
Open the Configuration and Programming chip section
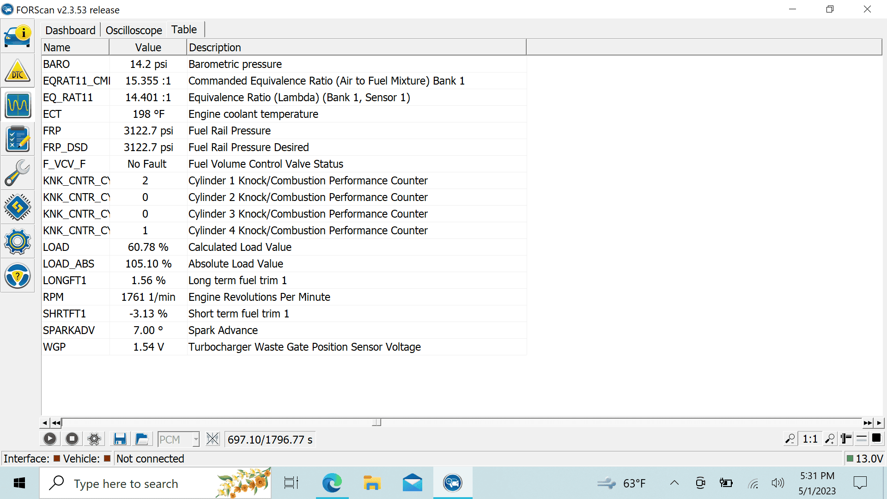click(18, 207)
